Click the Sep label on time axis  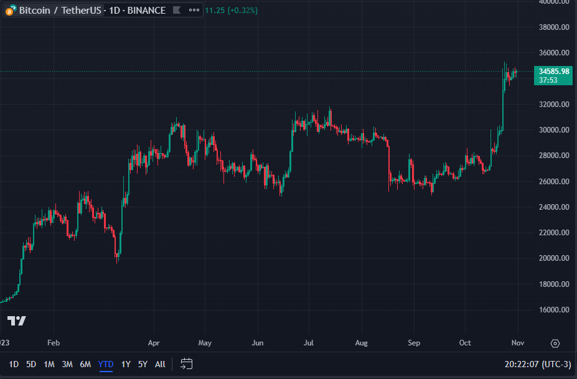click(x=414, y=343)
